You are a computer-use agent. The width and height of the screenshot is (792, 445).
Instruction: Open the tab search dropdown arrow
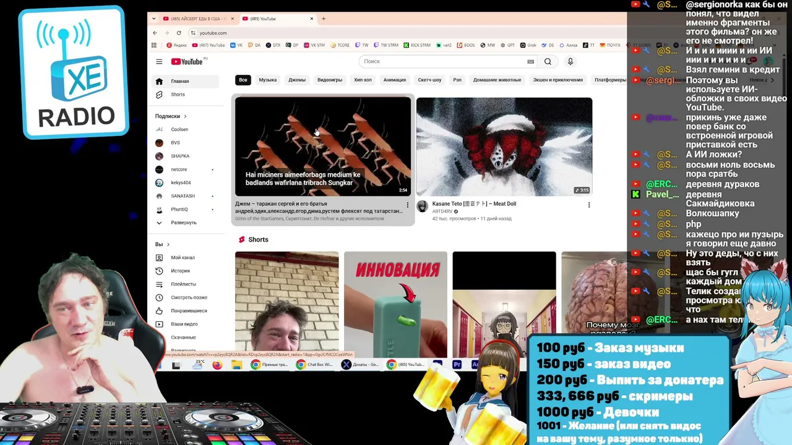[154, 19]
